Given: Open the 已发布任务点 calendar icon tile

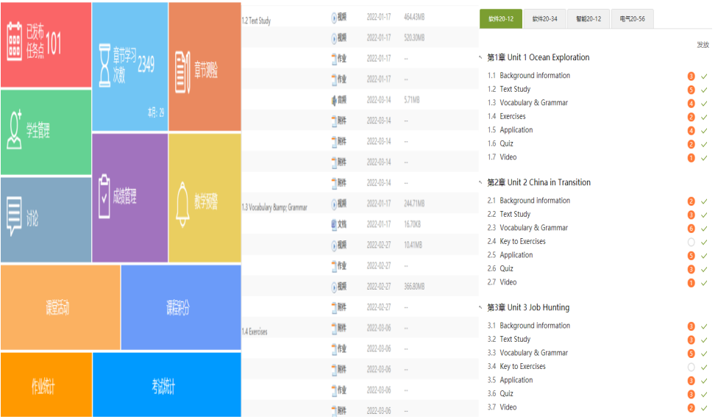Looking at the screenshot, I should [14, 41].
